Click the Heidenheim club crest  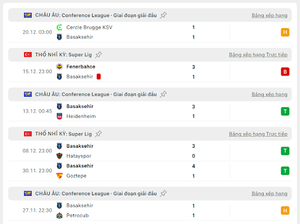(59, 116)
